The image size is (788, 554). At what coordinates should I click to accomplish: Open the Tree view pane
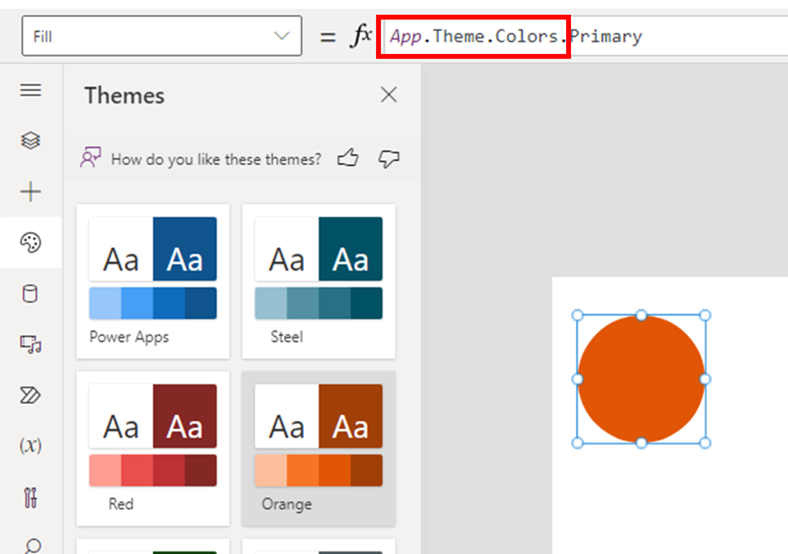(x=30, y=140)
